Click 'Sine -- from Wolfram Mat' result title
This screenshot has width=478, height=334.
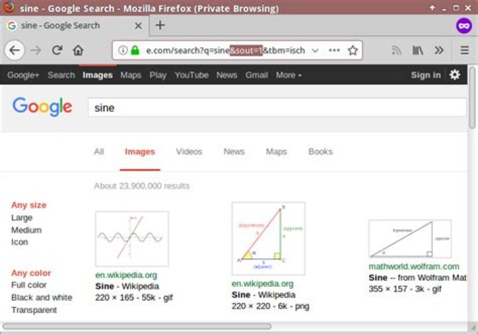point(418,278)
